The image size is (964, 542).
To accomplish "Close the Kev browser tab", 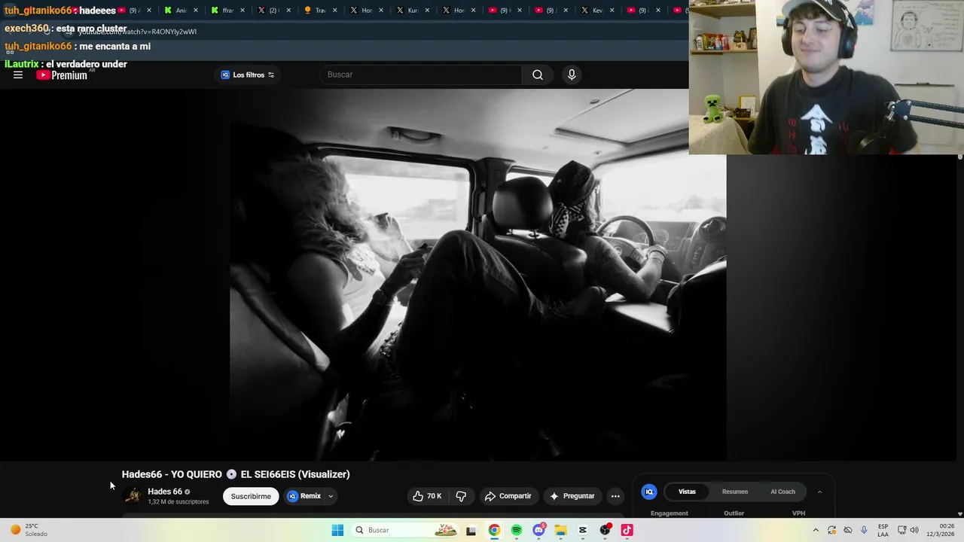I will (x=612, y=11).
